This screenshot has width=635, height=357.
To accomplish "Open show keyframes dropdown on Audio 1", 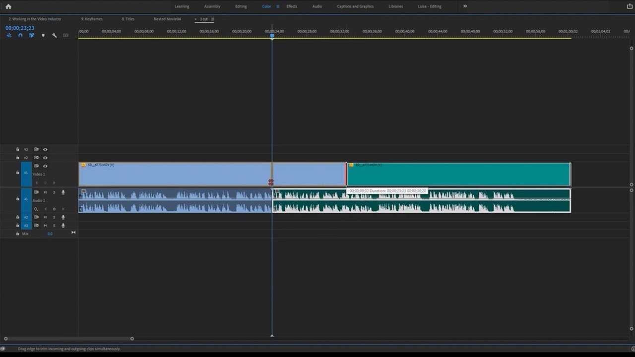I will pos(37,209).
